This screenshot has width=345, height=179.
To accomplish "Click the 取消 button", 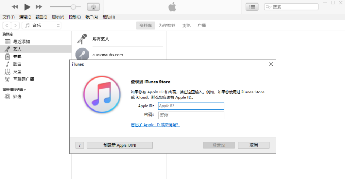I will point(254,145).
